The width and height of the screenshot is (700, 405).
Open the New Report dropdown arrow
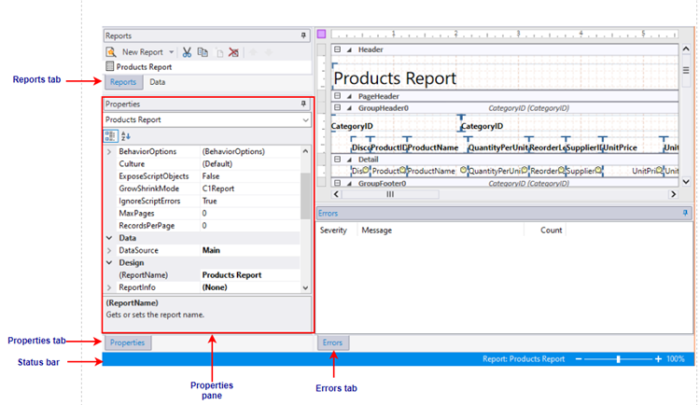pos(172,52)
